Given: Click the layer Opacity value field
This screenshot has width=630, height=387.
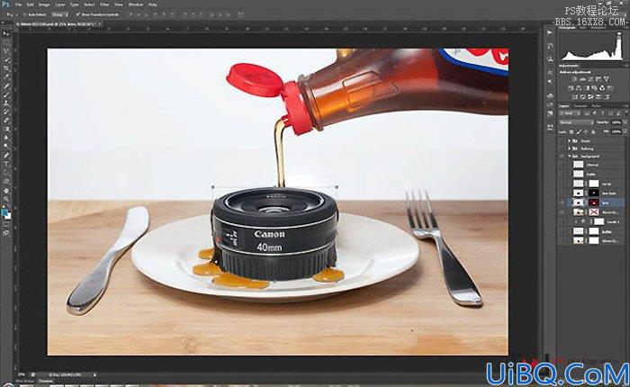Looking at the screenshot, I should click(x=616, y=122).
